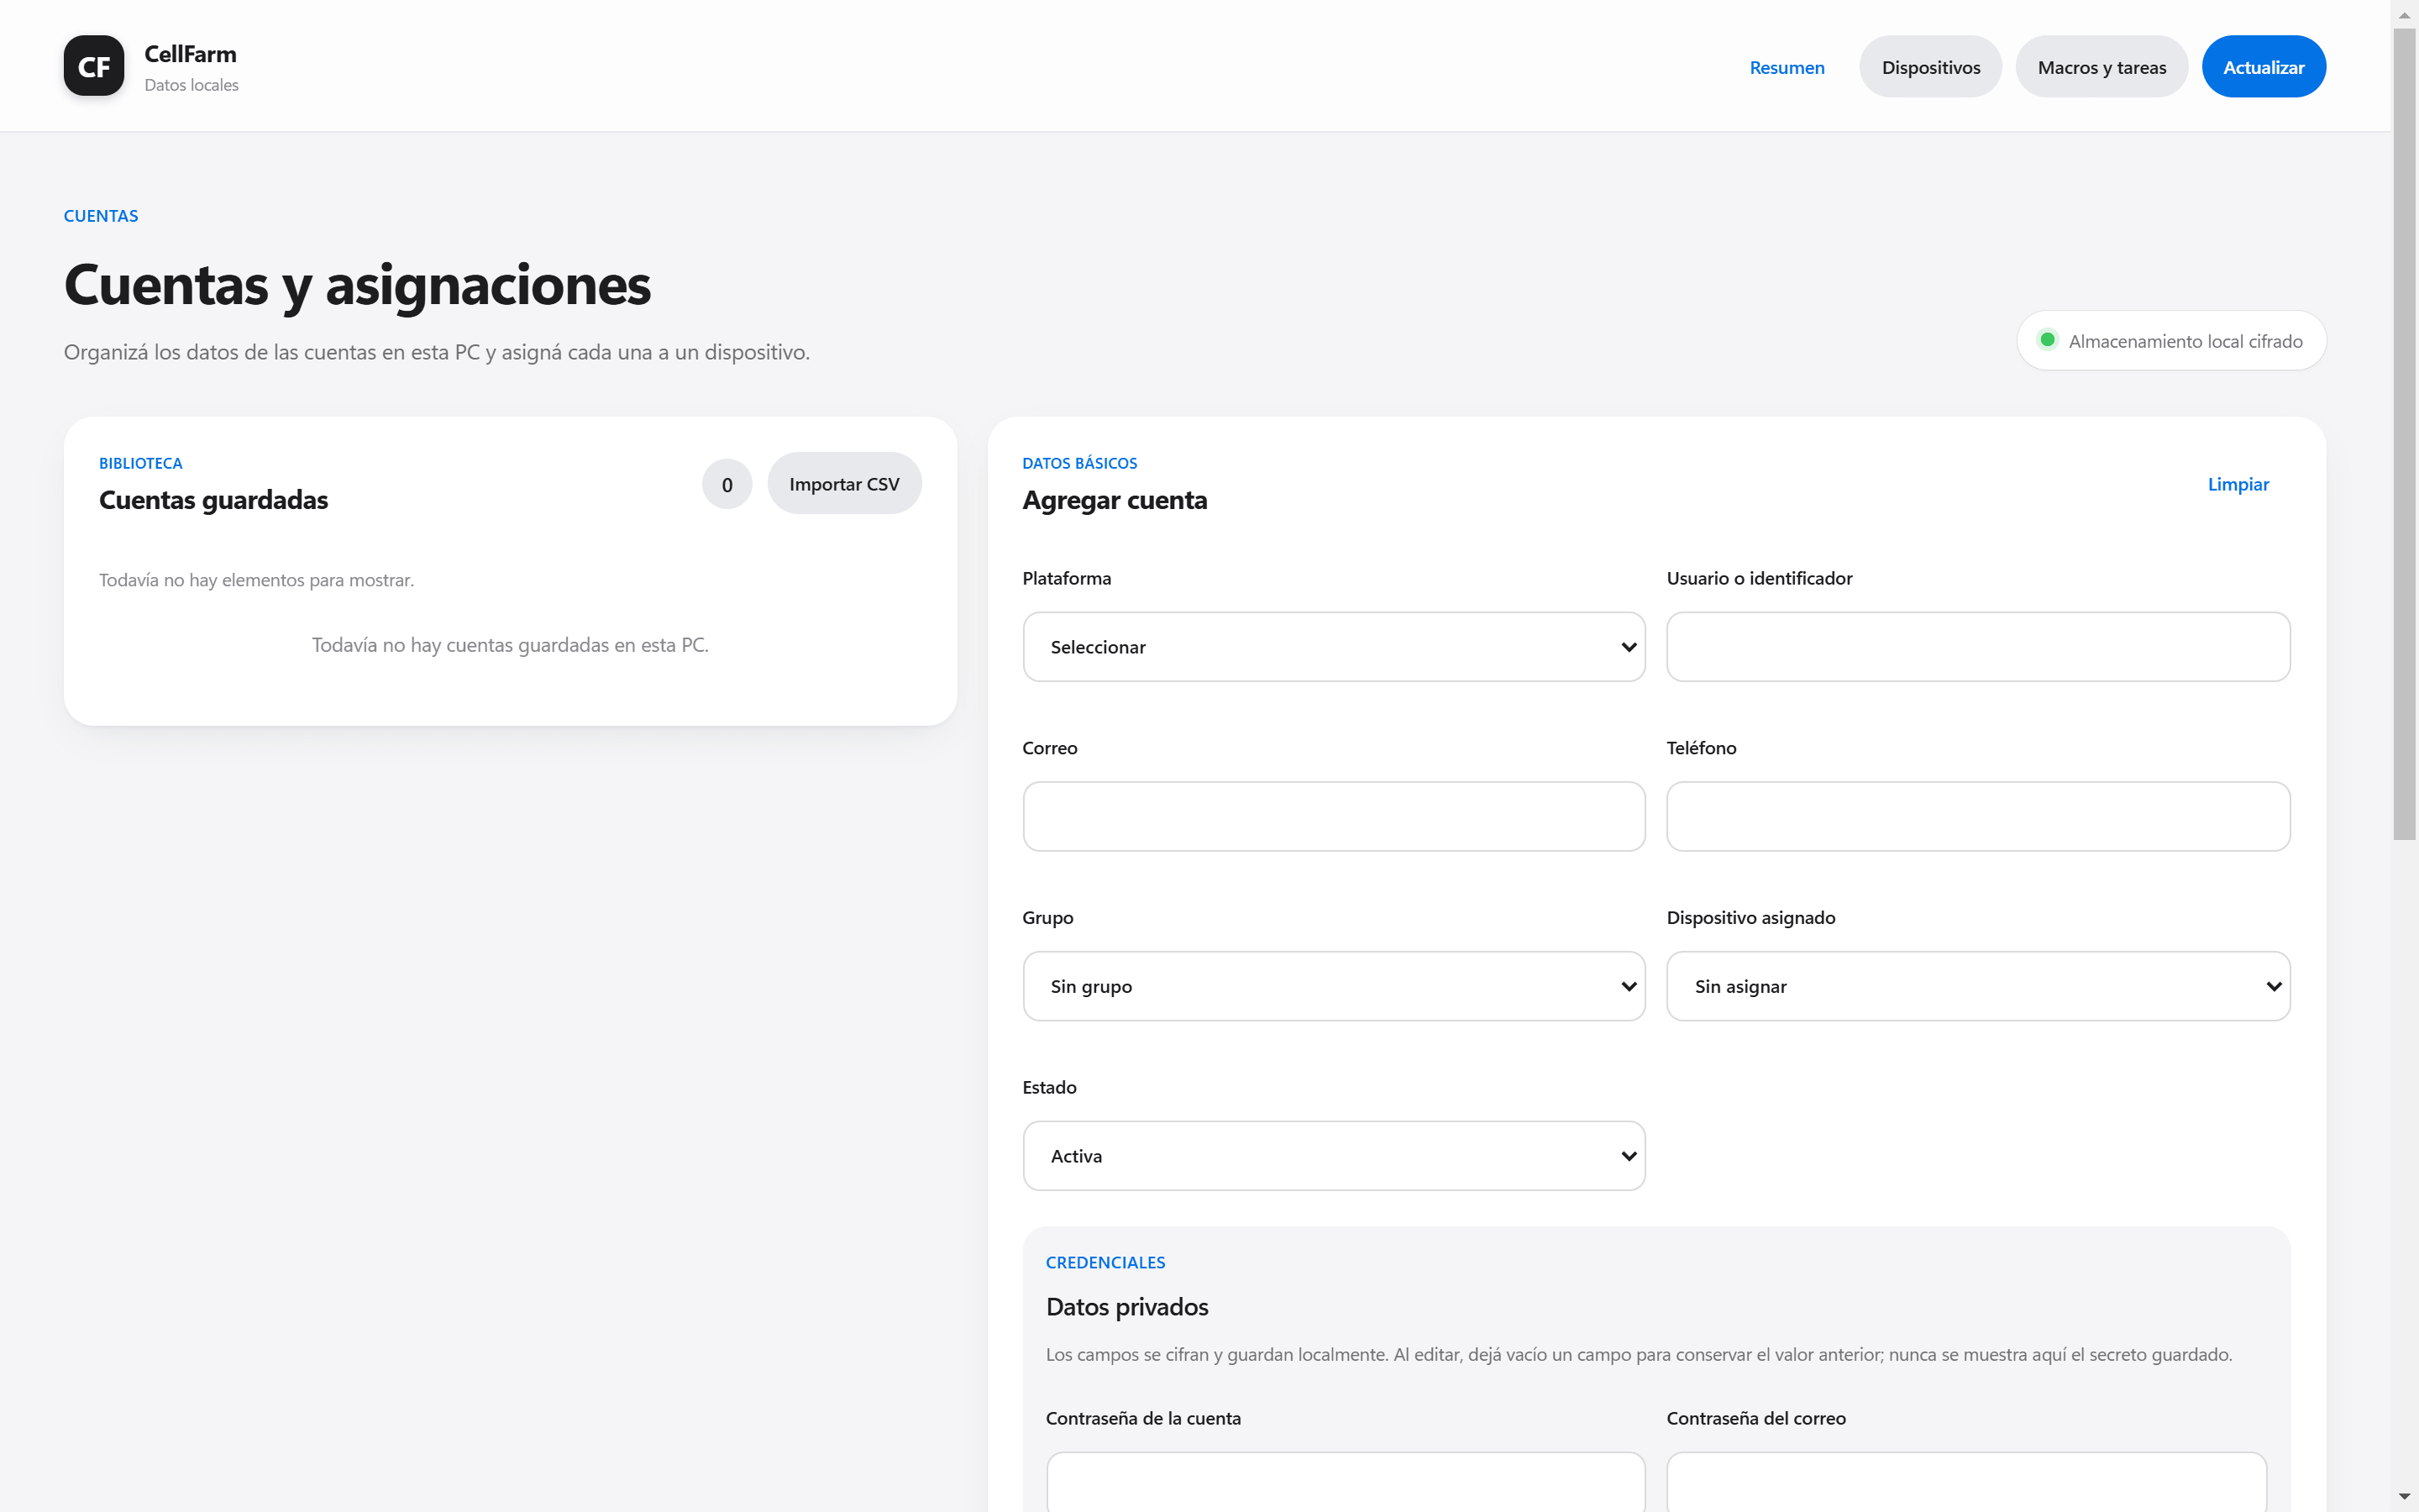Image resolution: width=2419 pixels, height=1512 pixels.
Task: Select the Teléfono input field
Action: point(1978,817)
